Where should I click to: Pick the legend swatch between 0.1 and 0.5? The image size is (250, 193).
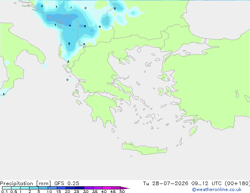point(7,188)
